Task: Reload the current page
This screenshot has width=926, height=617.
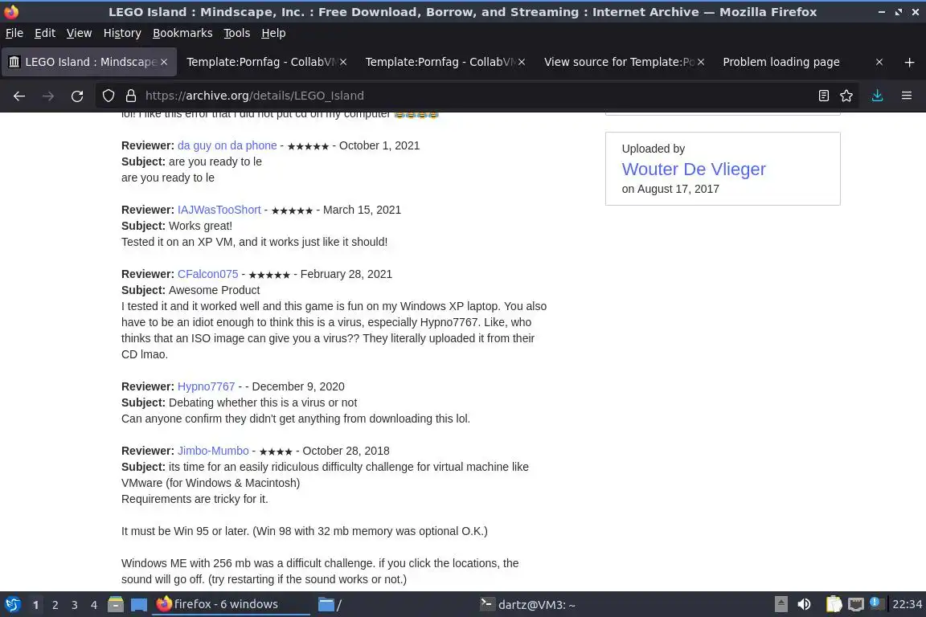Action: [x=77, y=96]
